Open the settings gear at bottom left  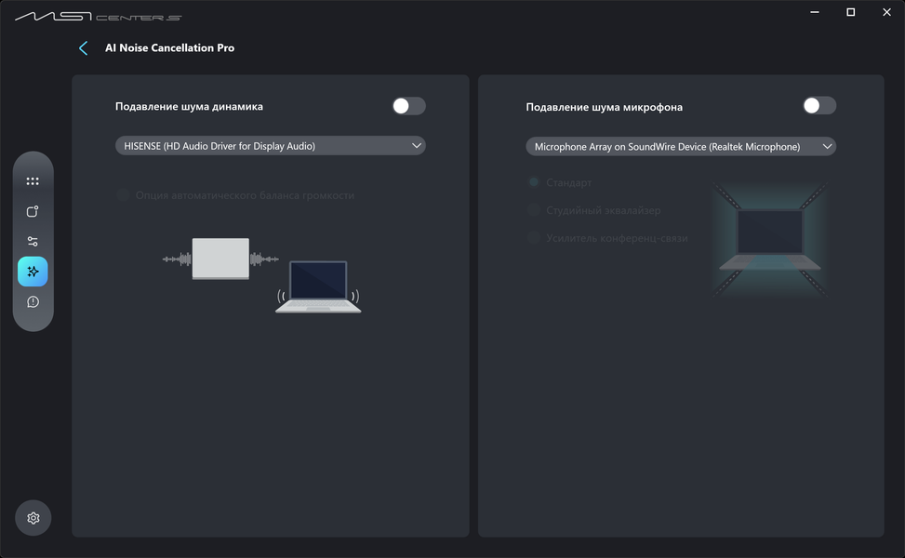pyautogui.click(x=33, y=518)
